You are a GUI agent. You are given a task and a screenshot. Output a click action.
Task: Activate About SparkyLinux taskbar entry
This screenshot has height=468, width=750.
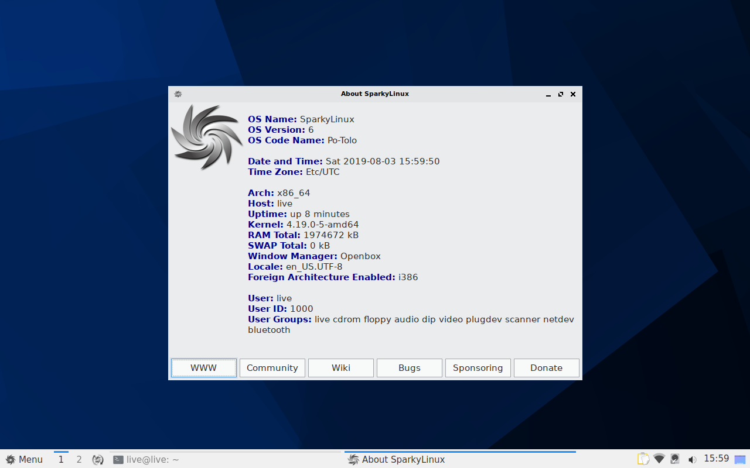click(x=460, y=459)
